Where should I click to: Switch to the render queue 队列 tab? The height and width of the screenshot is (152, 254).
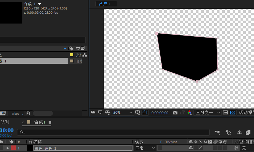pos(5,122)
